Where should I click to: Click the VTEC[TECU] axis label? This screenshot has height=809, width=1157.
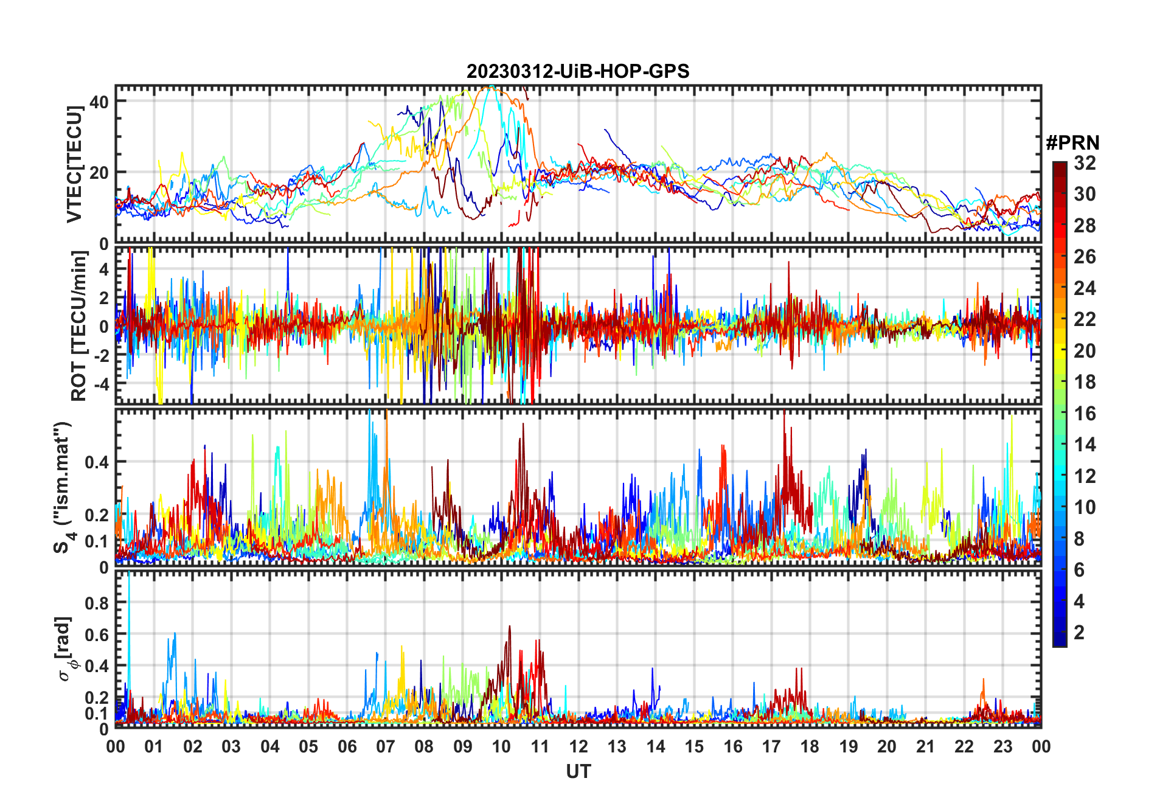74,164
